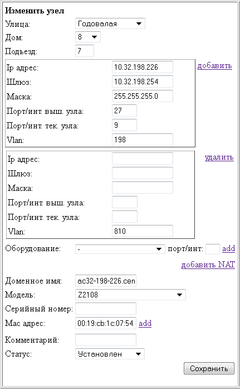Click add link next to порт/инт

[229, 248]
